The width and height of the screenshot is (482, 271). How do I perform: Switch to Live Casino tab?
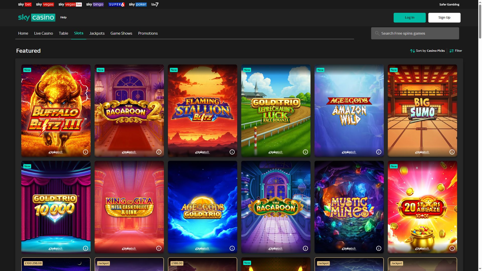[43, 33]
